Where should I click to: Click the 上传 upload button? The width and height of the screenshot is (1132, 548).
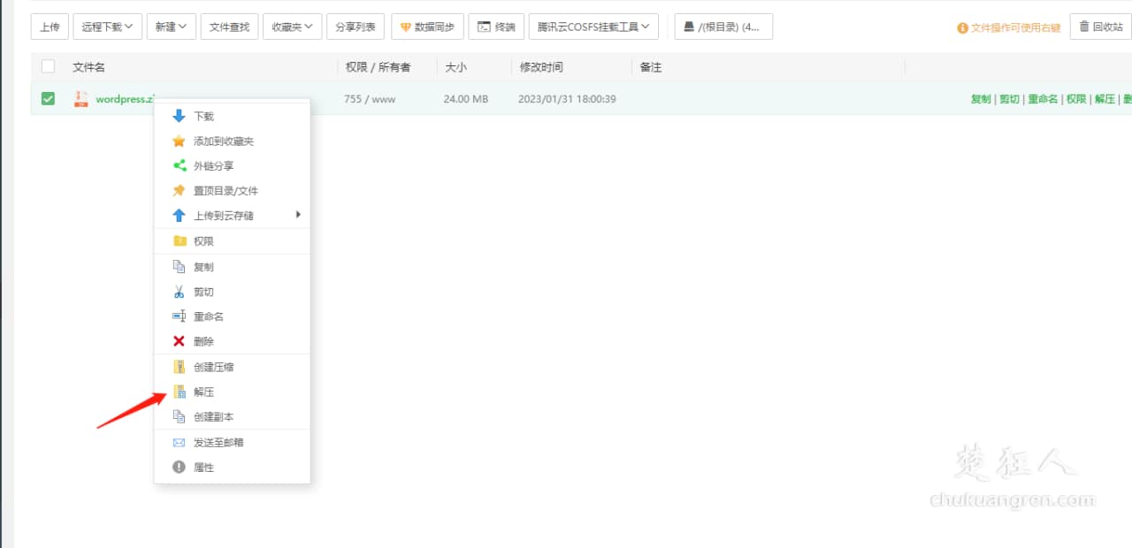tap(50, 27)
